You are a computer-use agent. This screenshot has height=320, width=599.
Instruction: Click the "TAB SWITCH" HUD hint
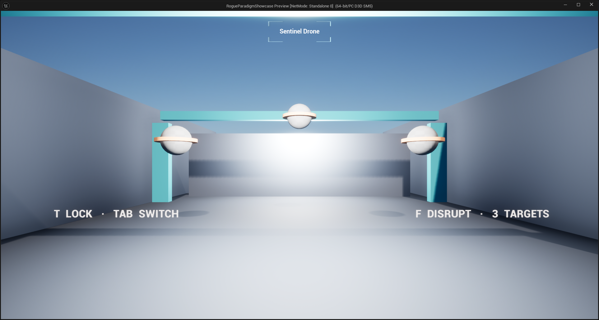pyautogui.click(x=146, y=214)
